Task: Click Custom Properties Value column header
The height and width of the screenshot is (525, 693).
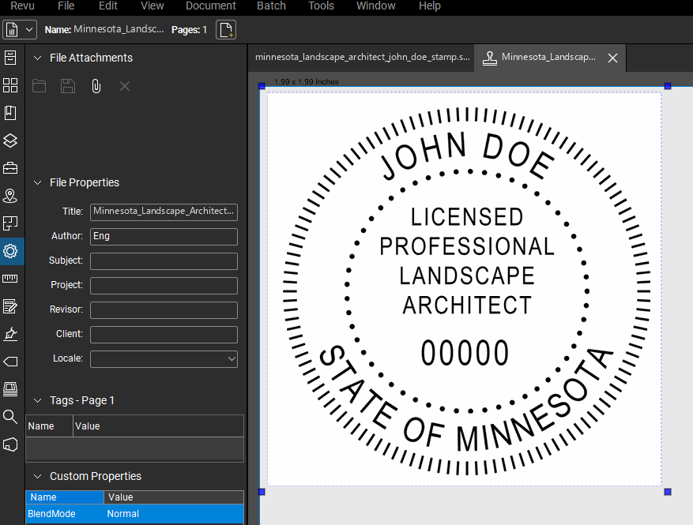Action: pyautogui.click(x=174, y=497)
